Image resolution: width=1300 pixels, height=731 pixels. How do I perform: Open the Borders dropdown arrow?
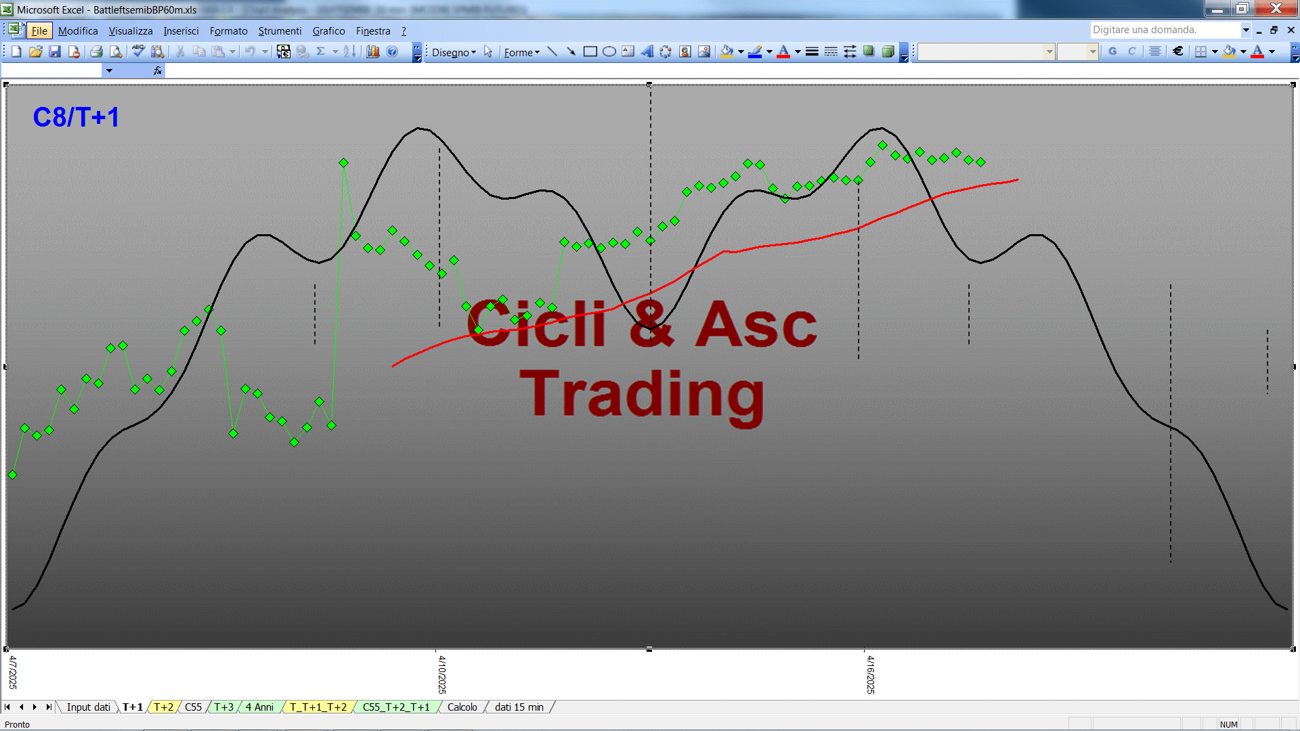pos(1215,51)
